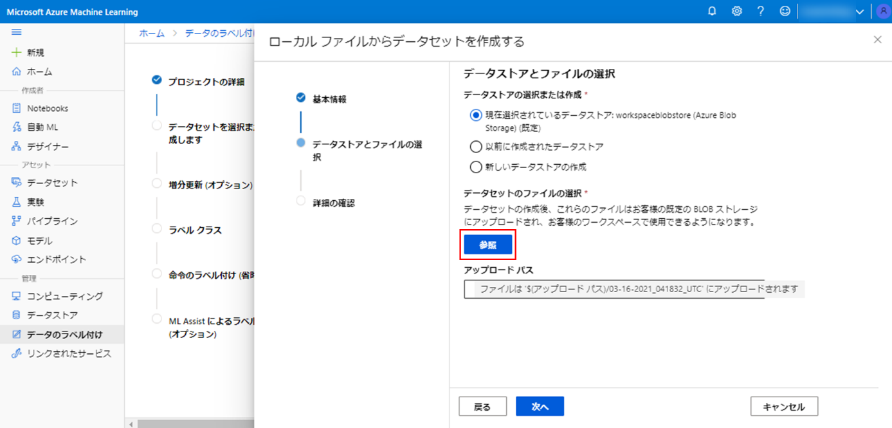
Task: Open the プロジェクトの詳細 project step
Action: point(206,82)
